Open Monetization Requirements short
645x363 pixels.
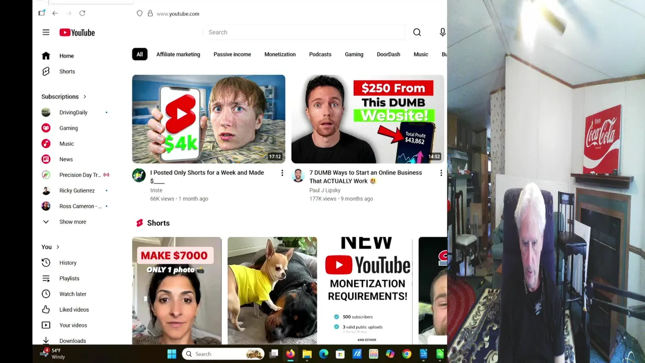[368, 290]
